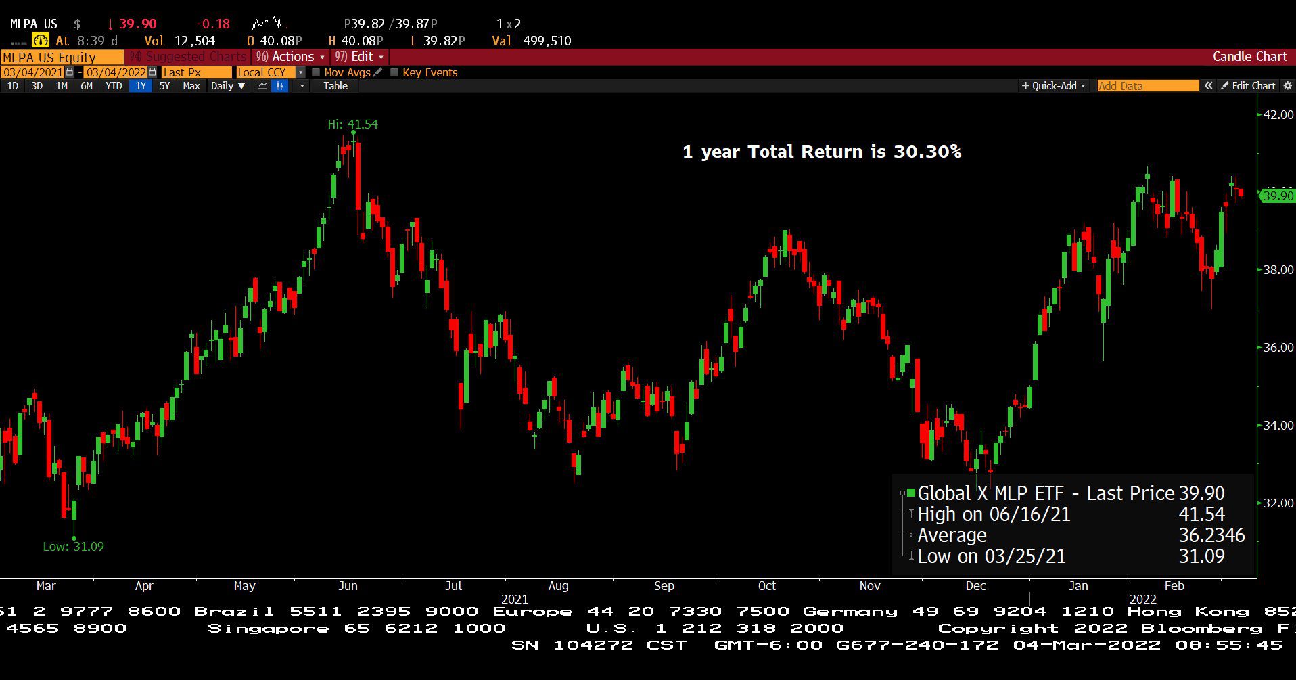The width and height of the screenshot is (1296, 680).
Task: Open Suggested Charts menu
Action: pos(189,57)
